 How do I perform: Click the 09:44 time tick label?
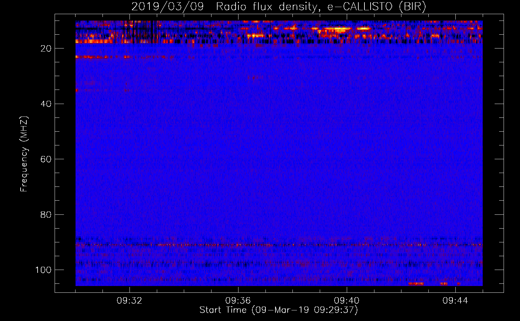[x=455, y=301]
